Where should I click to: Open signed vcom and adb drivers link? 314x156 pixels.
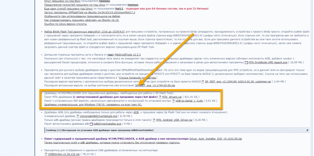(x=112, y=143)
